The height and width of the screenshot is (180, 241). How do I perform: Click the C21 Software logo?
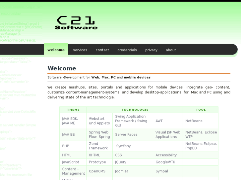tap(76, 23)
